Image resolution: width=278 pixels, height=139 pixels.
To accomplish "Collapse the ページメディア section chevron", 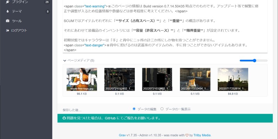I will click(65, 60).
